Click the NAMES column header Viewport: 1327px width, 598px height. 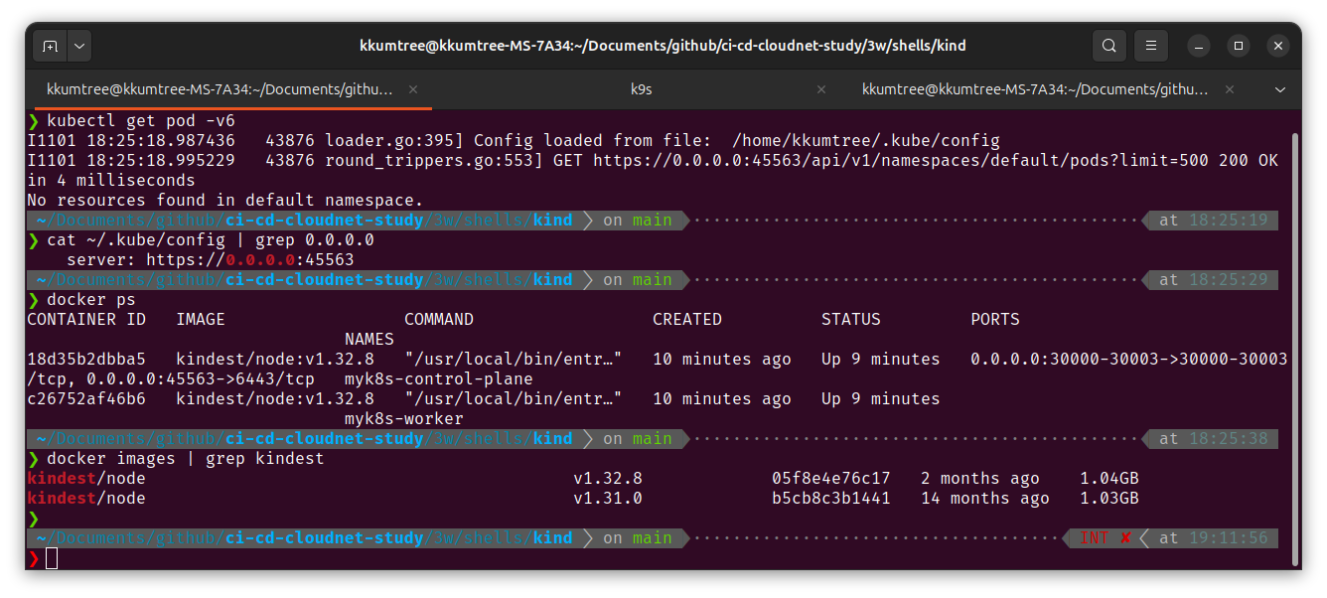pos(369,340)
